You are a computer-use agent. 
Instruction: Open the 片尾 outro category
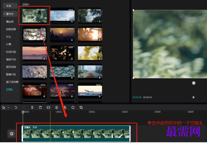(8, 44)
